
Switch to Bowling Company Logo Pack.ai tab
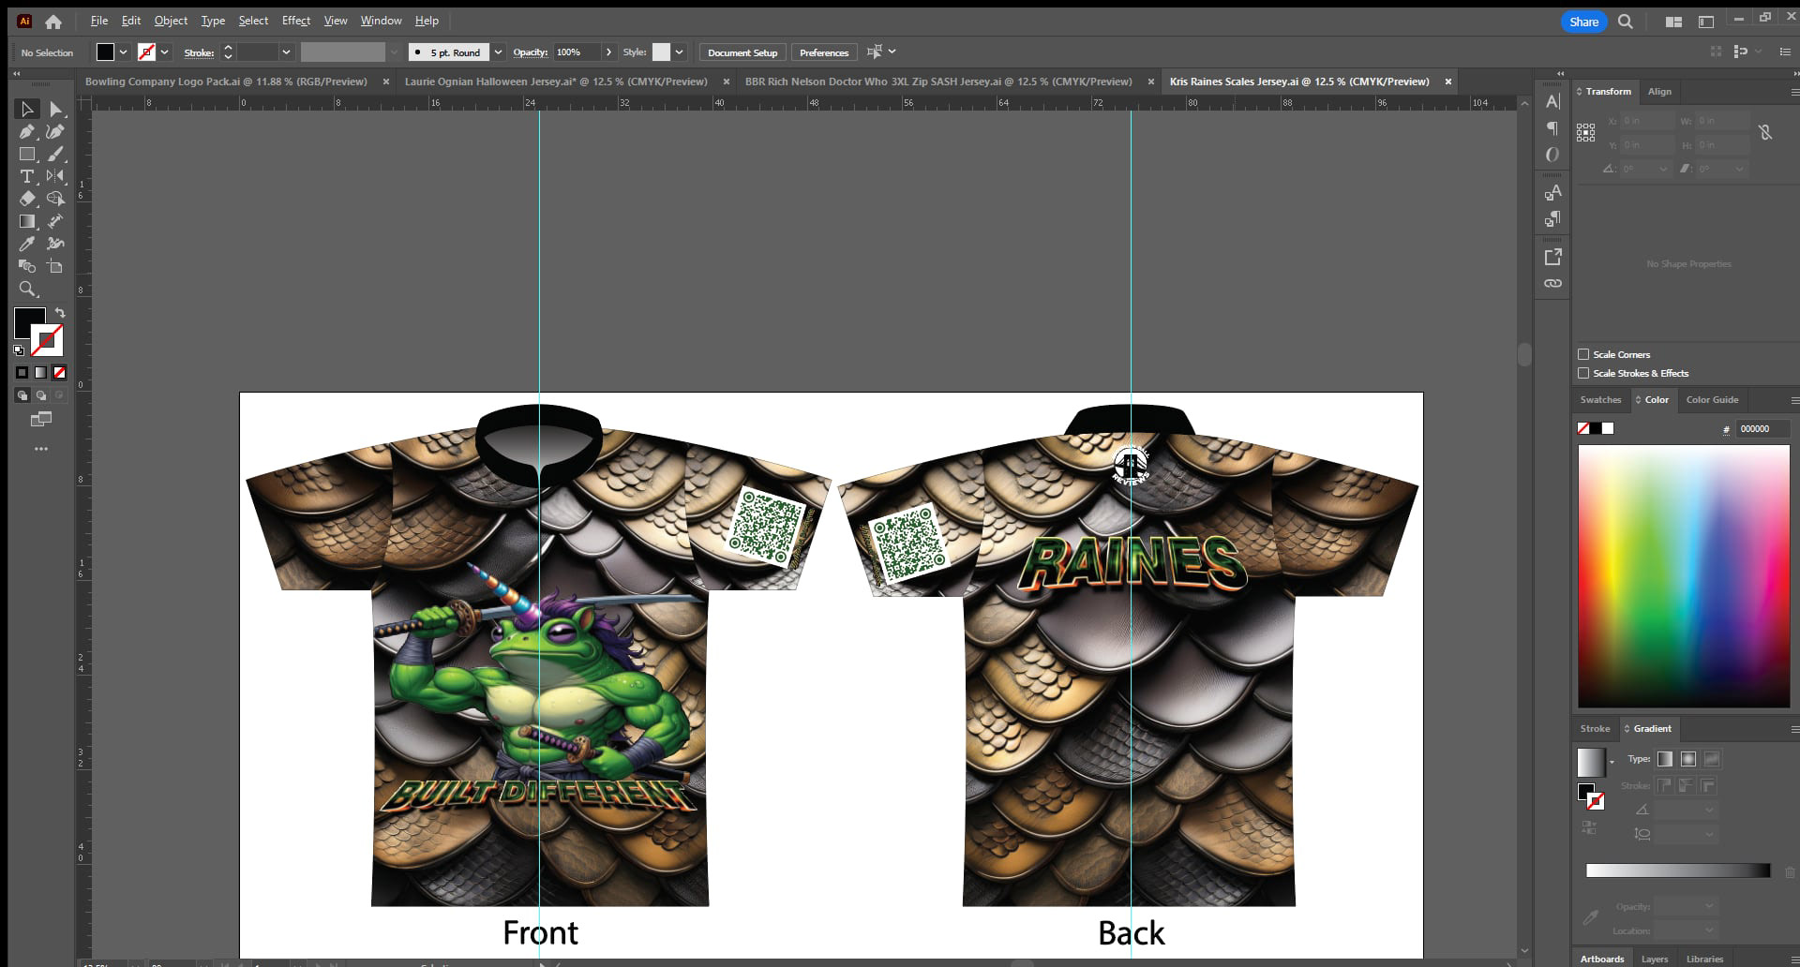(x=226, y=82)
